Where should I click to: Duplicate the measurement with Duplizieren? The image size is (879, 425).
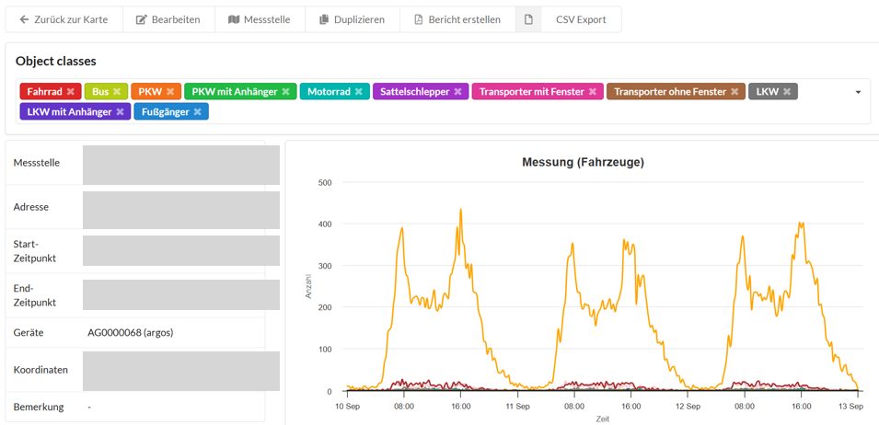[x=353, y=19]
